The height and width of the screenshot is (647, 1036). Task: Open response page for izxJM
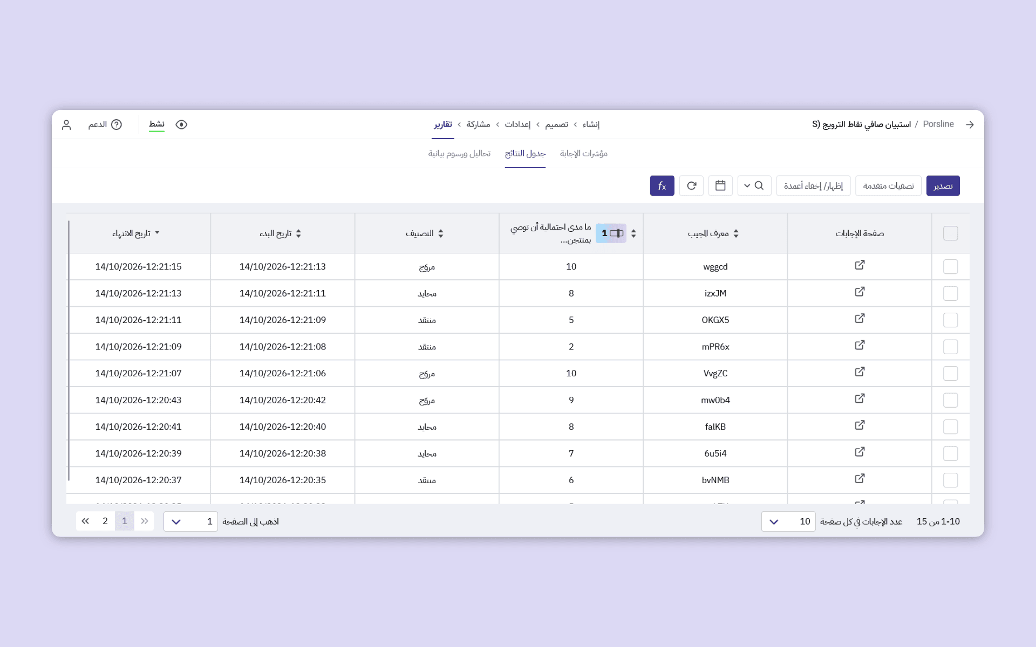click(860, 292)
